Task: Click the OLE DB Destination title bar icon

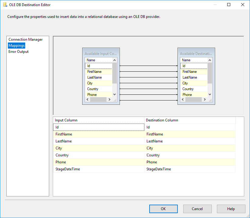Action: coord(5,5)
